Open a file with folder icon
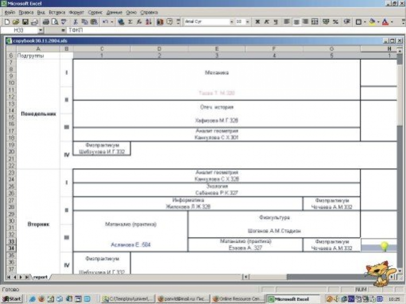 [x=16, y=22]
